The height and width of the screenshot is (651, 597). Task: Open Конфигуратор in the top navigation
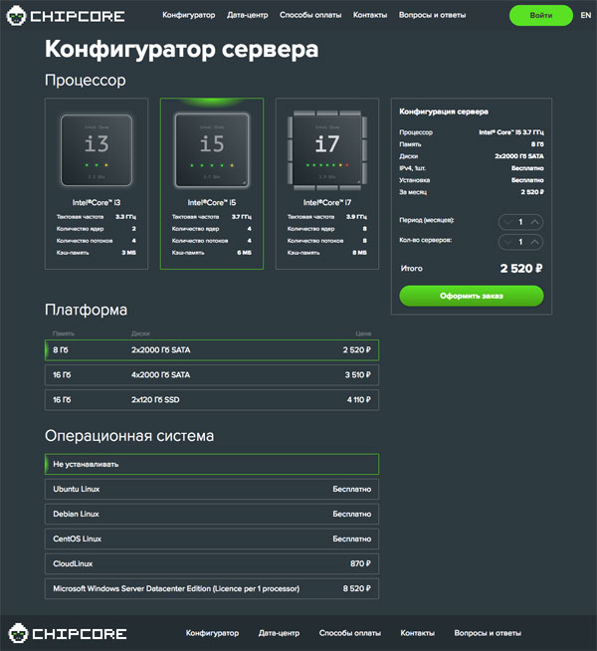click(x=189, y=15)
